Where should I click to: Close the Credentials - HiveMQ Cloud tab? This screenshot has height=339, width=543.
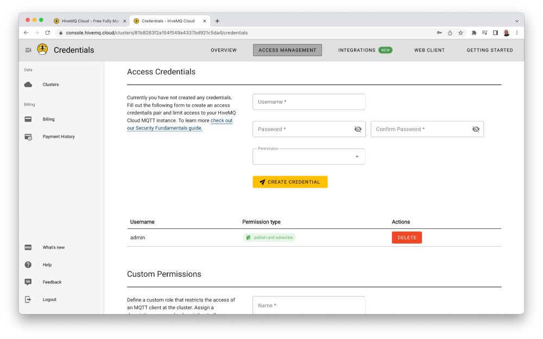tap(205, 21)
